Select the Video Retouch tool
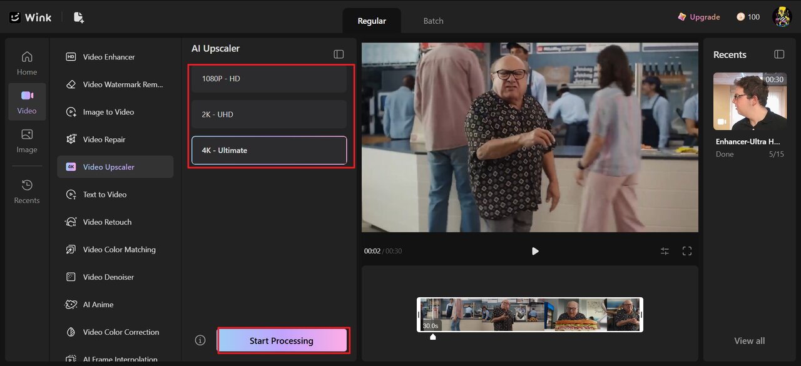The width and height of the screenshot is (801, 366). tap(115, 222)
